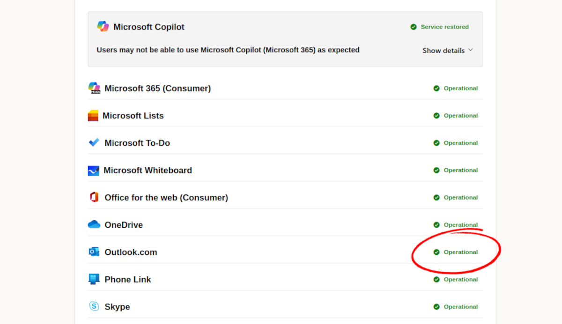The width and height of the screenshot is (562, 324).
Task: Click Operational text in OneDrive row
Action: pos(461,225)
